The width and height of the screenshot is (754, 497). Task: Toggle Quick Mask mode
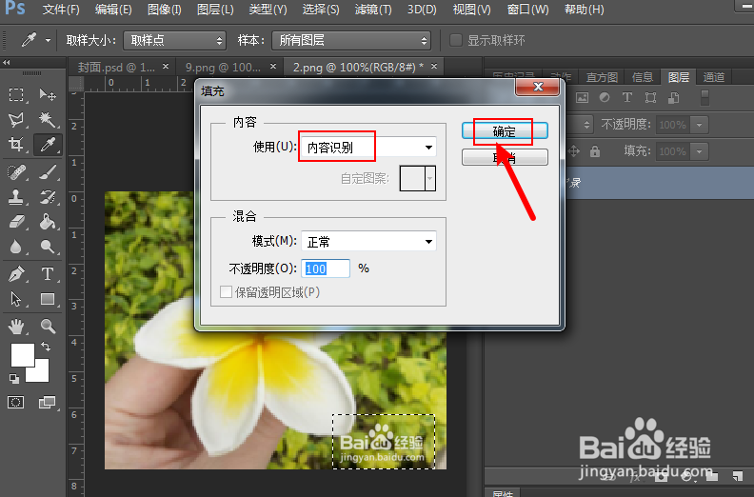(15, 402)
